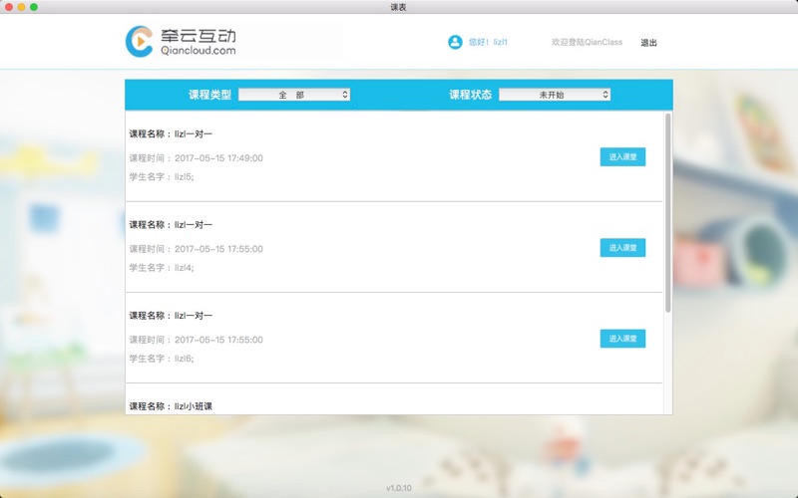This screenshot has width=798, height=498.
Task: Enter classroom for student lizl4 course
Action: pos(622,247)
